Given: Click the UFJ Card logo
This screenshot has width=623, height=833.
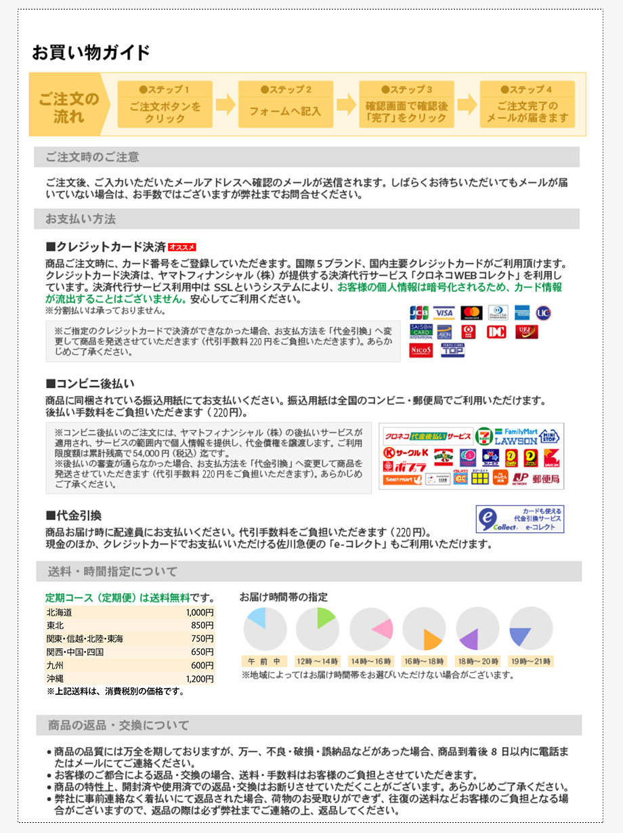Looking at the screenshot, I should [x=526, y=332].
